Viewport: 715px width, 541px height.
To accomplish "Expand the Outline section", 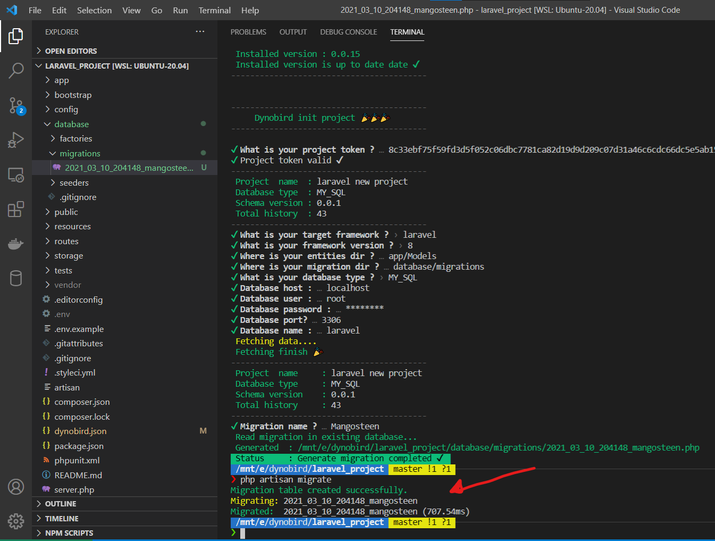I will click(x=124, y=504).
